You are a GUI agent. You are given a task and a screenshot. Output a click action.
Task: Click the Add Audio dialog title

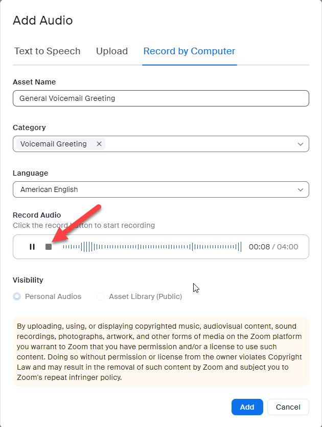point(43,20)
